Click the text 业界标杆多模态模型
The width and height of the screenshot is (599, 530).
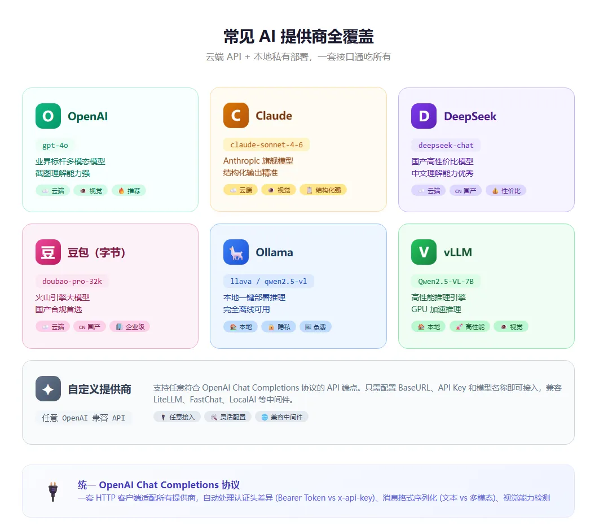click(71, 161)
